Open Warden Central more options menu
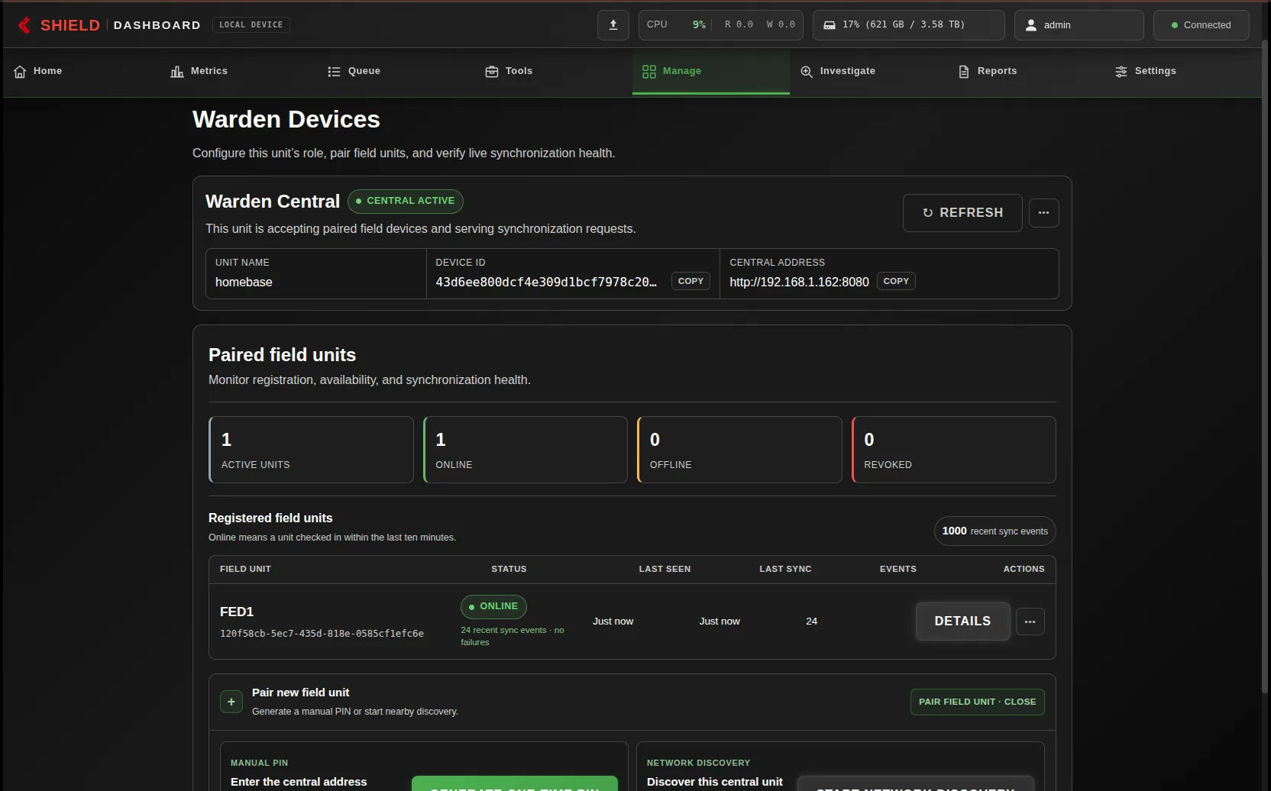The image size is (1271, 791). click(1044, 213)
